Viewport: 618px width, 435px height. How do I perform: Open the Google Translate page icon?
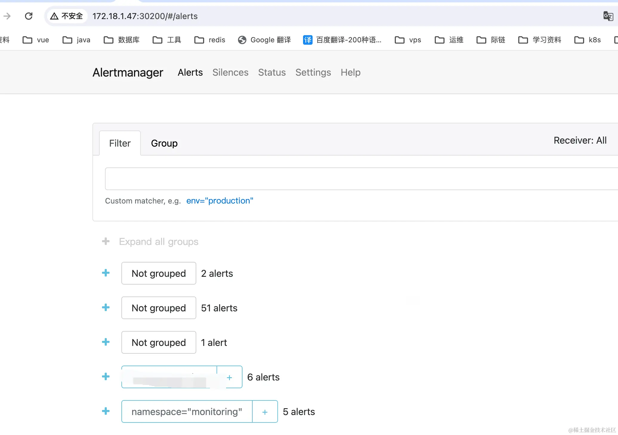pos(608,16)
